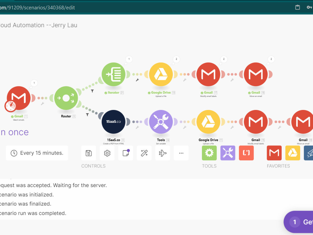This screenshot has height=235, width=313.
Task: Add Google Drive from Favorites bar
Action: coord(293,153)
